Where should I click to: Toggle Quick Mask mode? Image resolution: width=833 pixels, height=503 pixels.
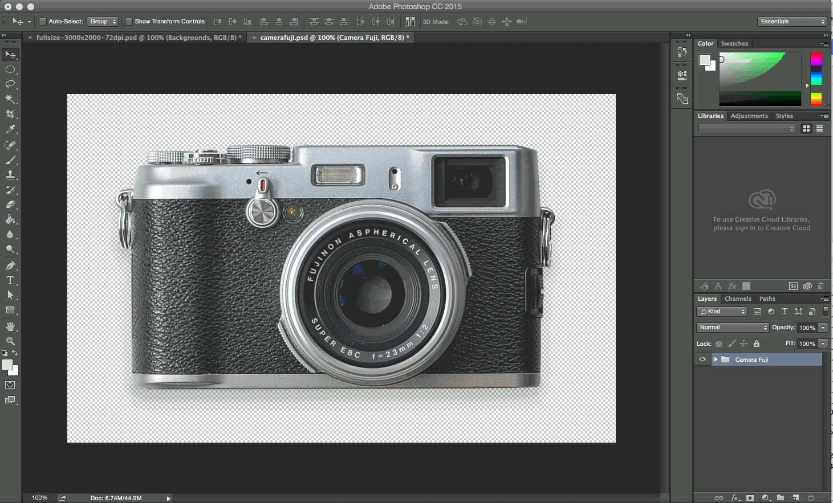point(10,385)
